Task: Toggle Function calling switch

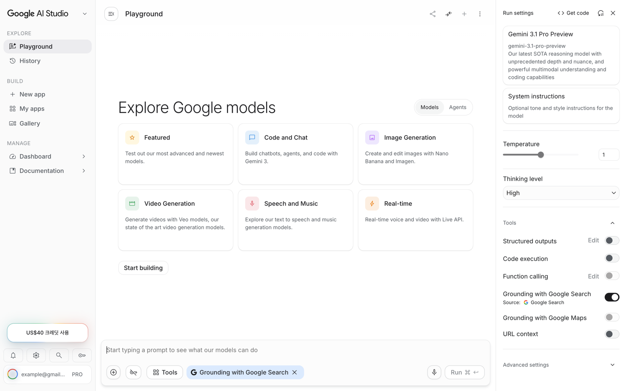Action: point(612,276)
